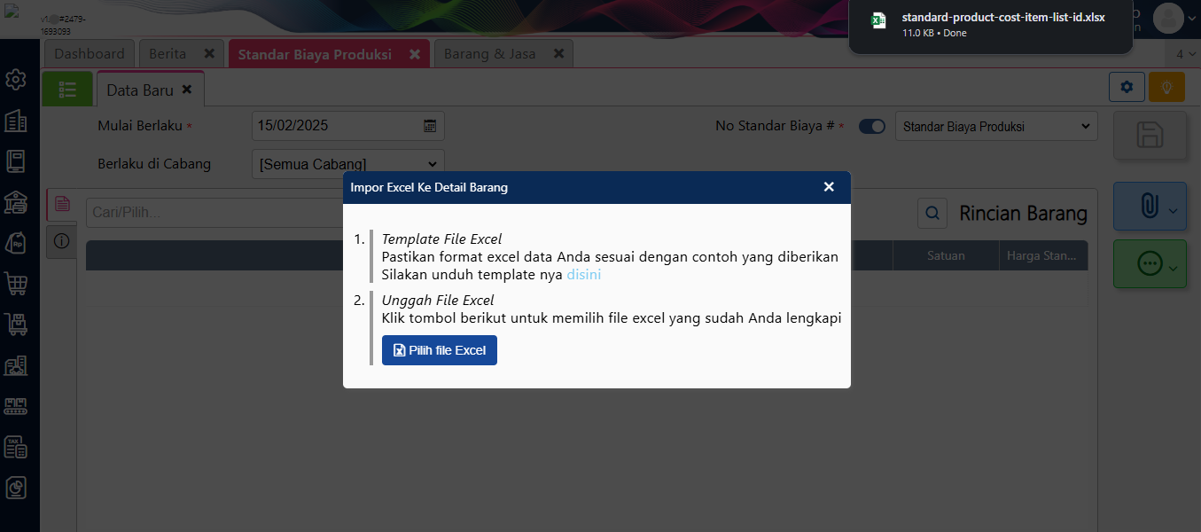Click the search magnifier beside Rincian Barang
Viewport: 1201px width, 532px height.
tap(932, 213)
